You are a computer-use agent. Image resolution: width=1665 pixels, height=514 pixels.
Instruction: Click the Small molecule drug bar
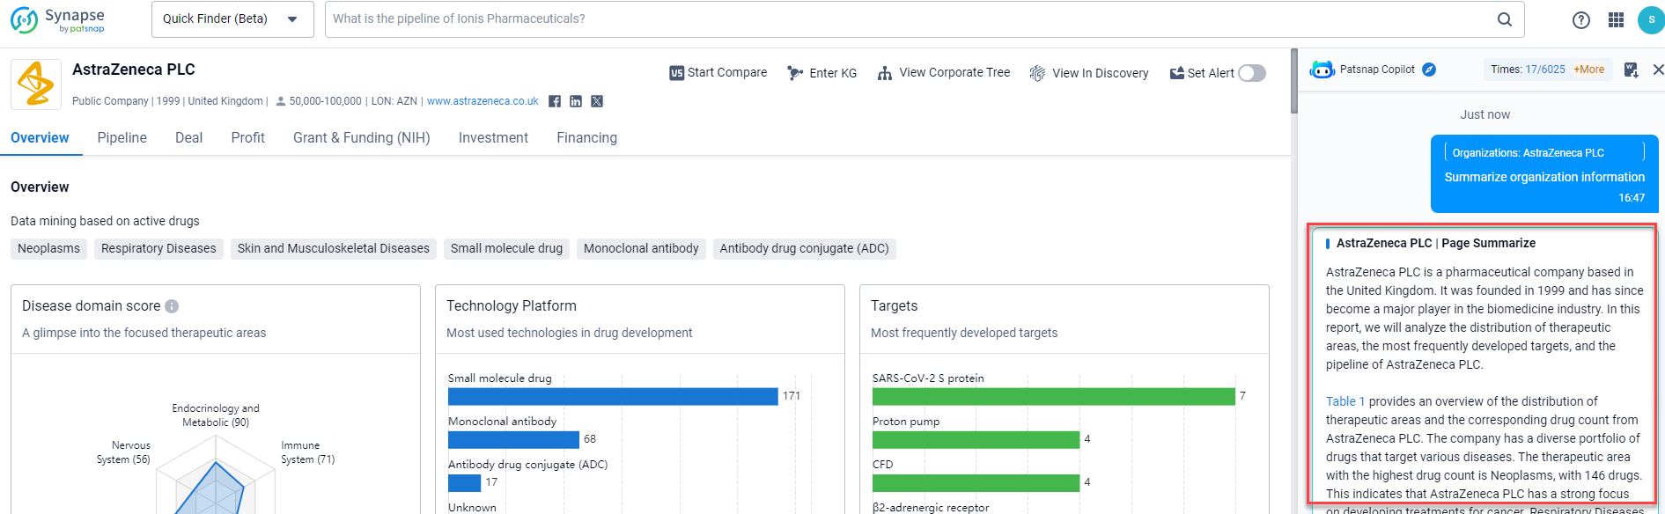click(x=612, y=396)
